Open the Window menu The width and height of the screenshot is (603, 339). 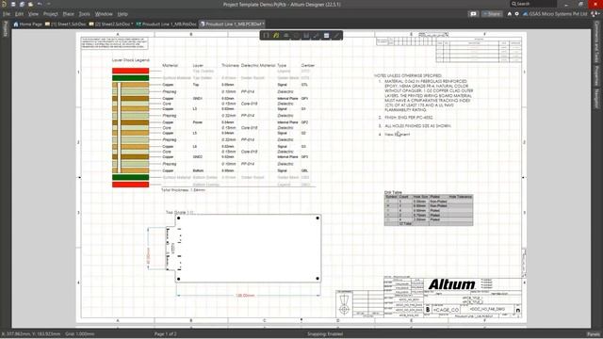point(104,14)
